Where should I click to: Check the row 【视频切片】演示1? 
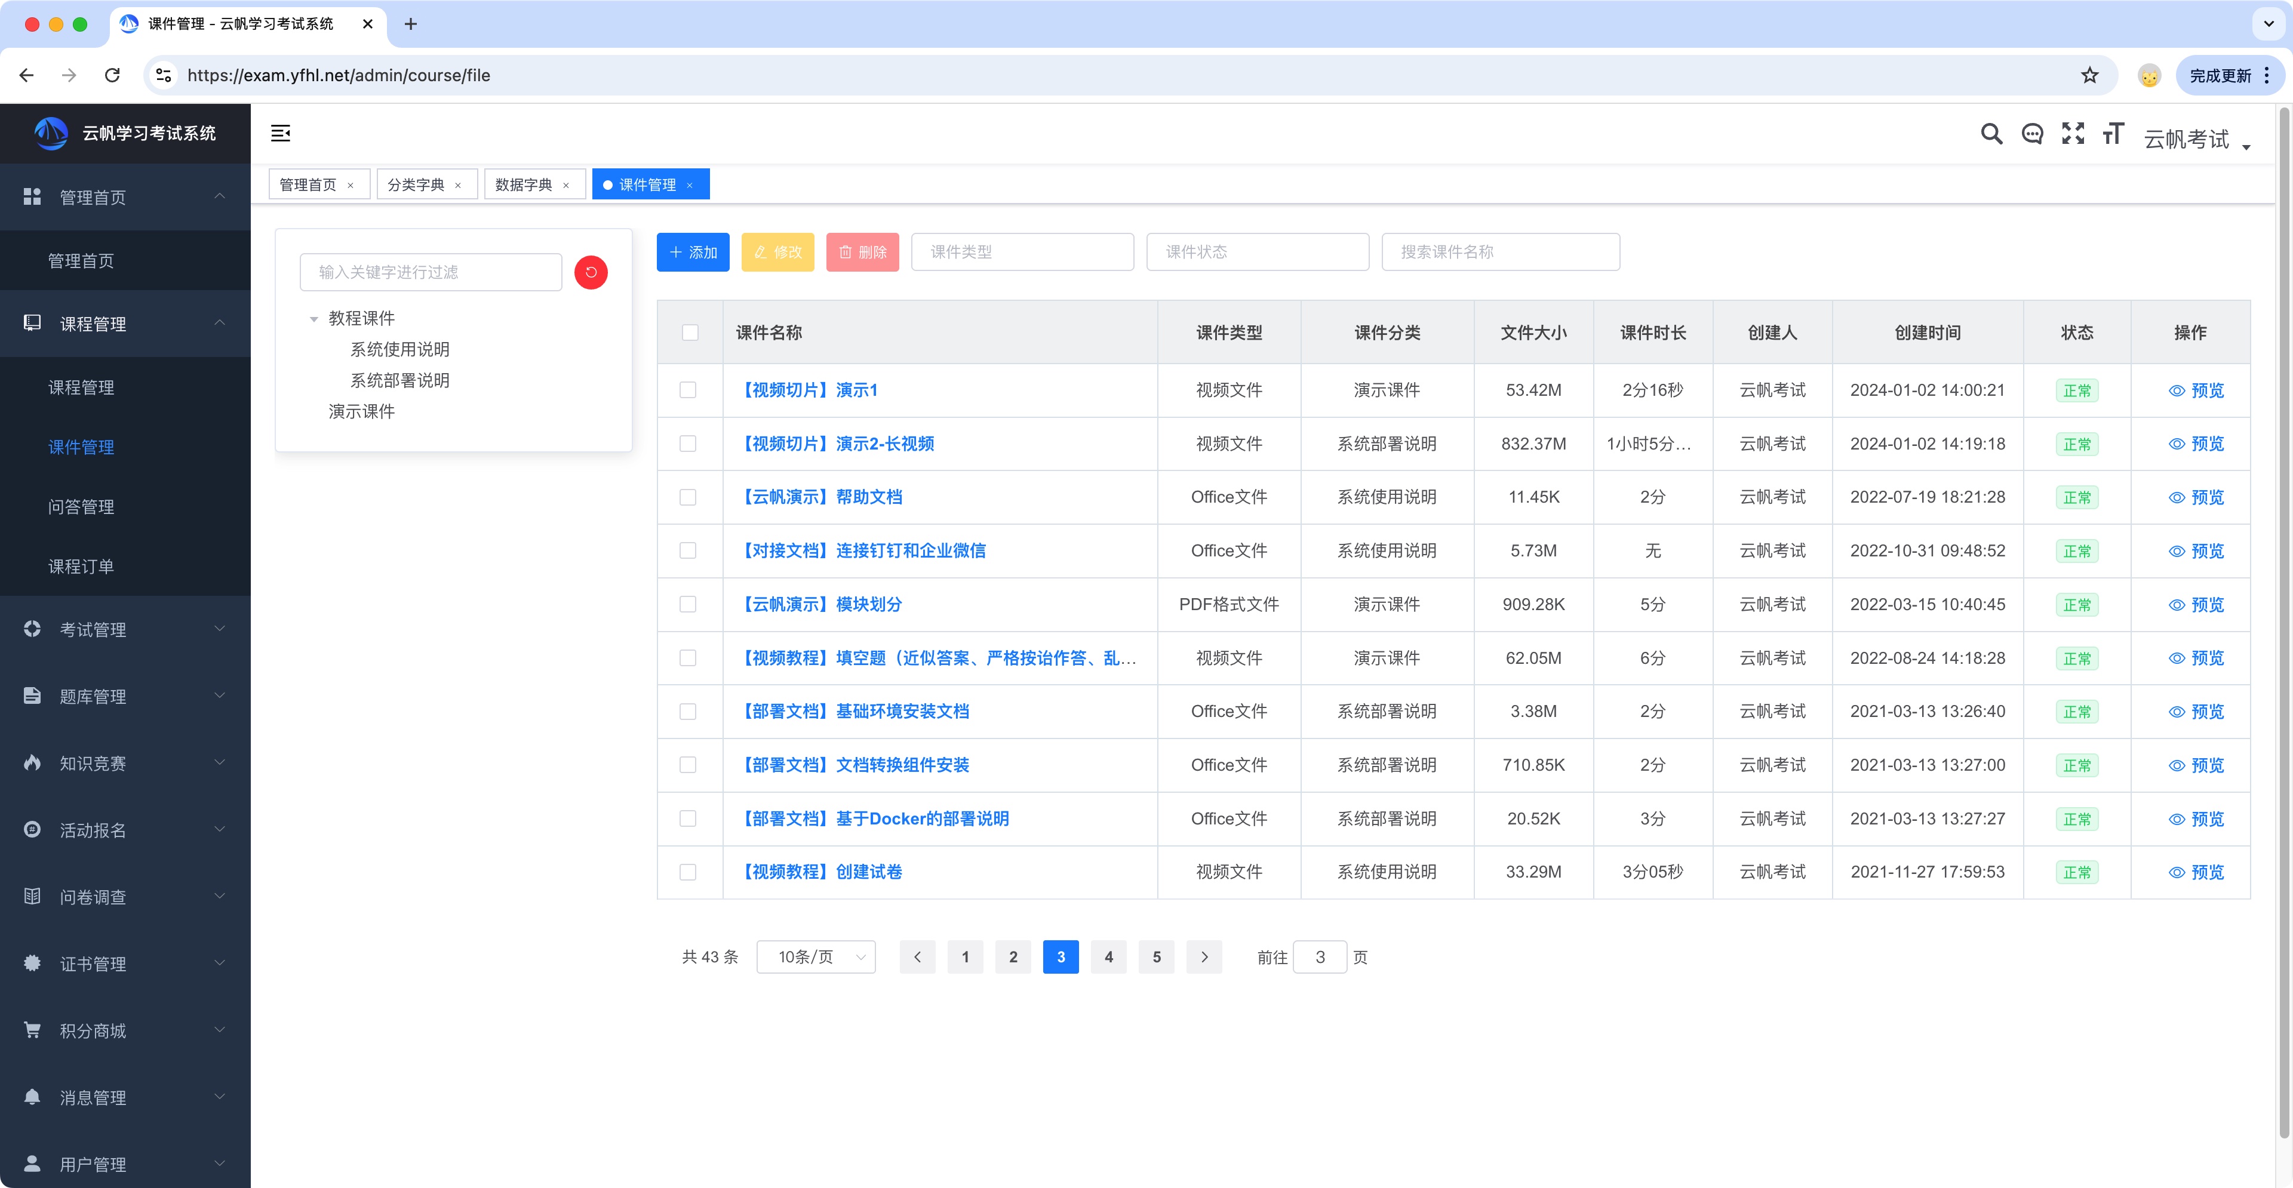(x=688, y=390)
